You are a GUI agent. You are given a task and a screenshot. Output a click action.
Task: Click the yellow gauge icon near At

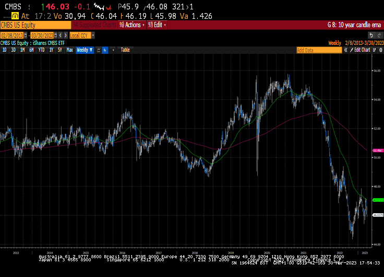point(15,16)
